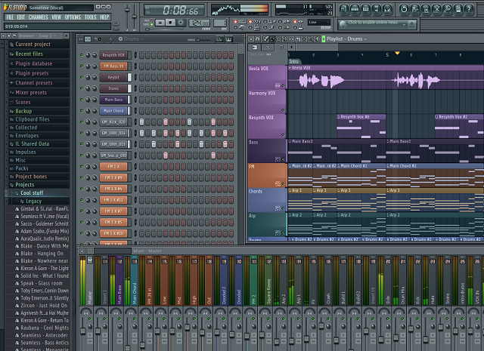Toggle the mute LED of GM_Kick_020 channel
Image resolution: width=484 pixels, height=351 pixels.
[x=82, y=122]
